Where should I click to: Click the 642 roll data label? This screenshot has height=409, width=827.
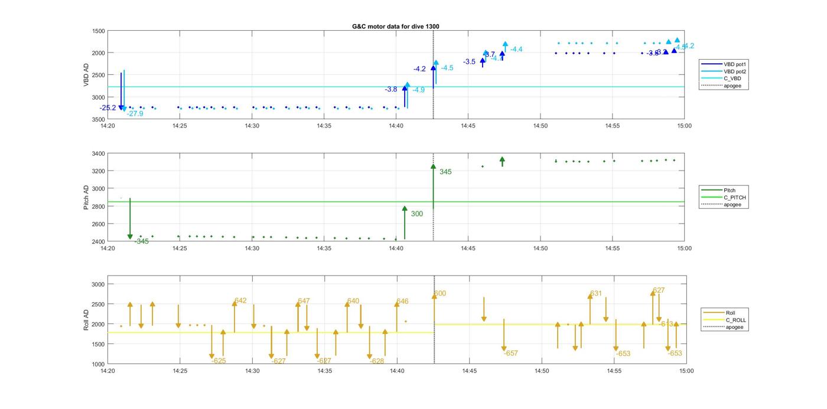tap(240, 301)
